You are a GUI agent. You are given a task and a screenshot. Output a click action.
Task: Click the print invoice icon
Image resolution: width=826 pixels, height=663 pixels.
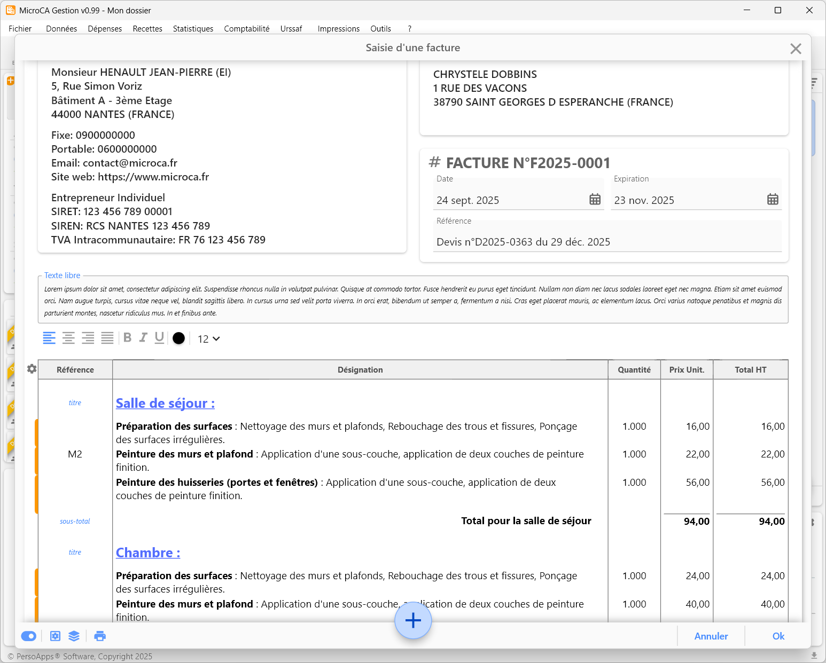coord(100,636)
